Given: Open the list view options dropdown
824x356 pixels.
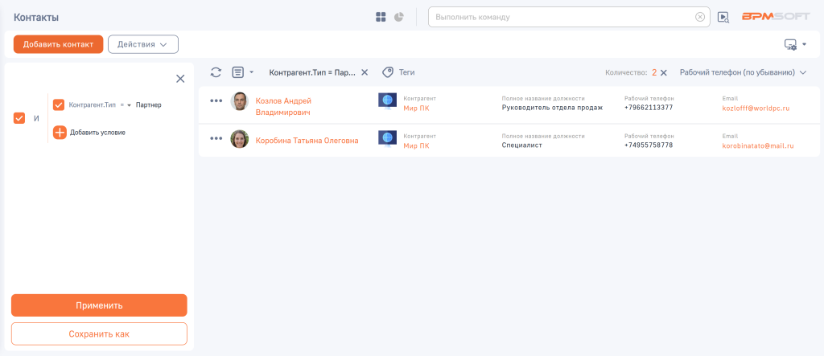Looking at the screenshot, I should tap(242, 72).
